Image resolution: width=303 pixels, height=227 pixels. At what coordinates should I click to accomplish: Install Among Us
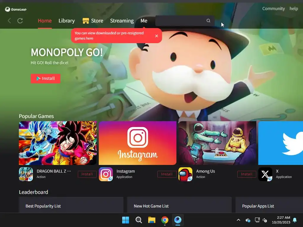pos(247,174)
